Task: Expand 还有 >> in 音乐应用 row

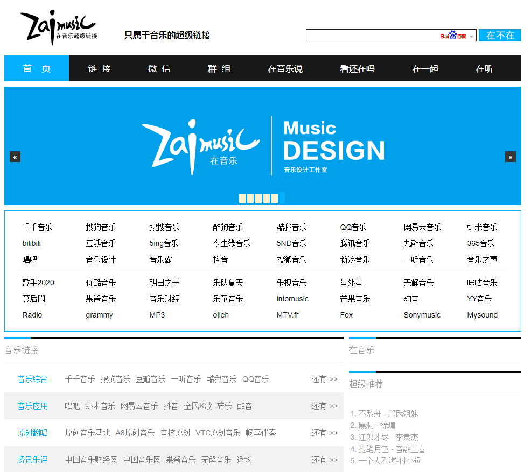Action: click(324, 406)
